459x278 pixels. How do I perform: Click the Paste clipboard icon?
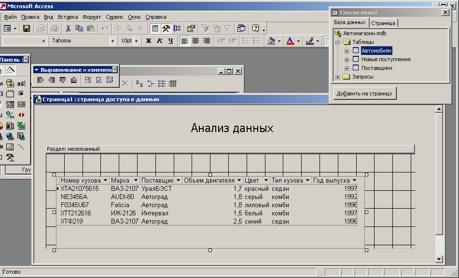pyautogui.click(x=91, y=28)
